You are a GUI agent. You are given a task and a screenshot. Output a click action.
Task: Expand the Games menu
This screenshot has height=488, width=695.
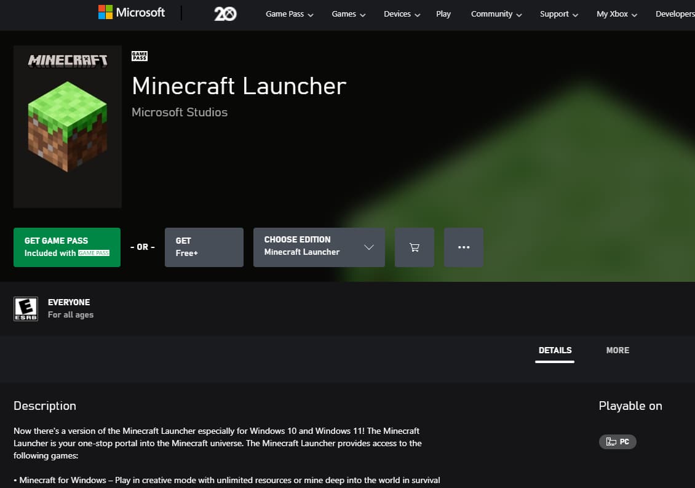(348, 14)
